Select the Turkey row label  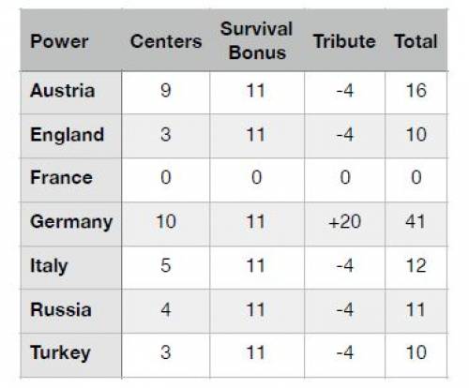coord(60,353)
